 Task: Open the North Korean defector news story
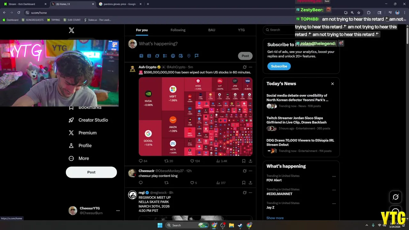point(301,101)
